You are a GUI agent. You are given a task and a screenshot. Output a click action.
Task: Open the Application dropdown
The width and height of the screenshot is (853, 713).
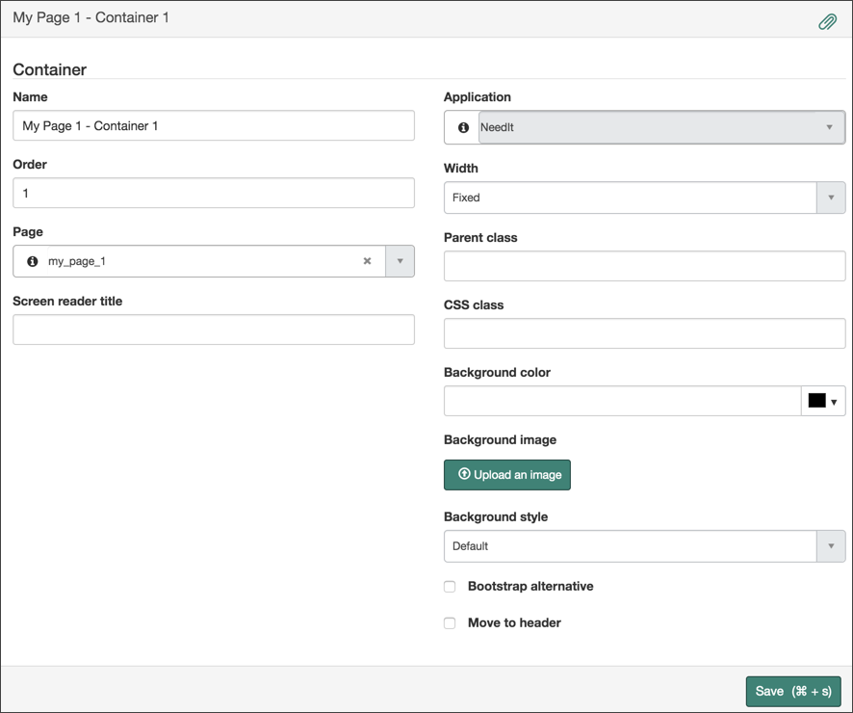click(830, 126)
